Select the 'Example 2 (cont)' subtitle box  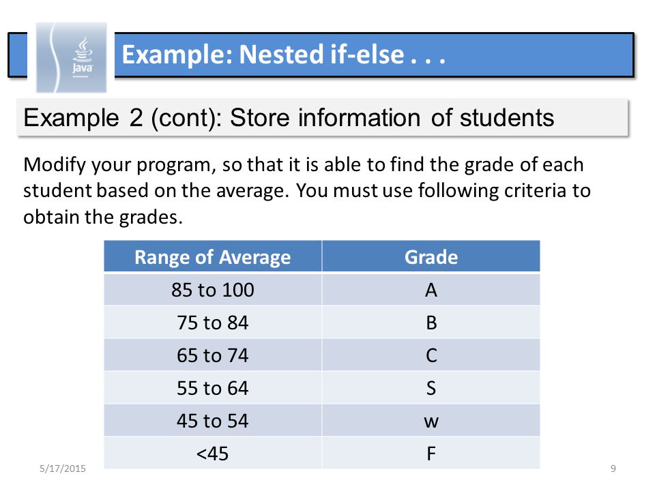(x=322, y=117)
